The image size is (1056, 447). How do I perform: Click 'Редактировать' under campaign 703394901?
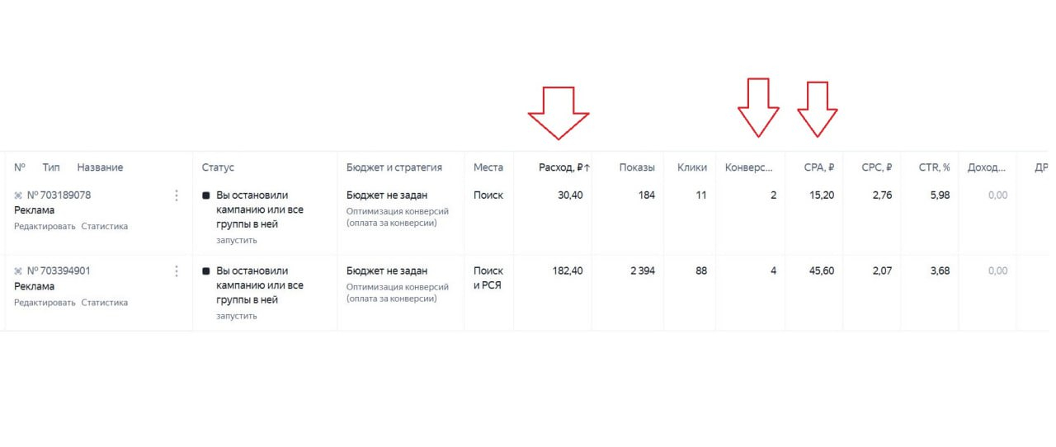click(45, 303)
